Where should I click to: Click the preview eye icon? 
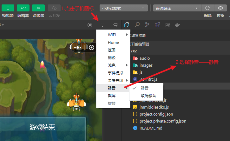(220, 8)
